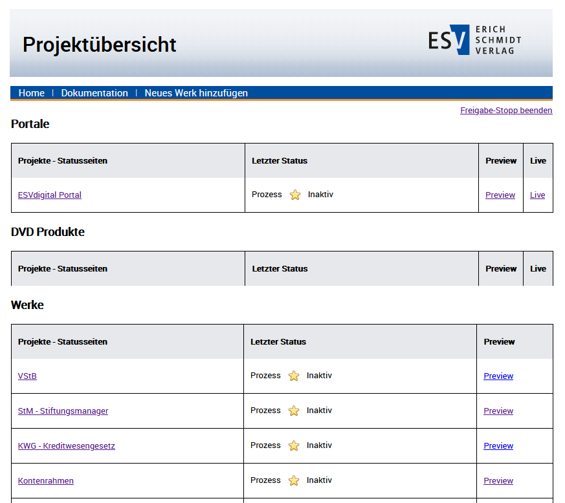This screenshot has width=565, height=503.
Task: Click the star status icon for VStB
Action: click(294, 376)
